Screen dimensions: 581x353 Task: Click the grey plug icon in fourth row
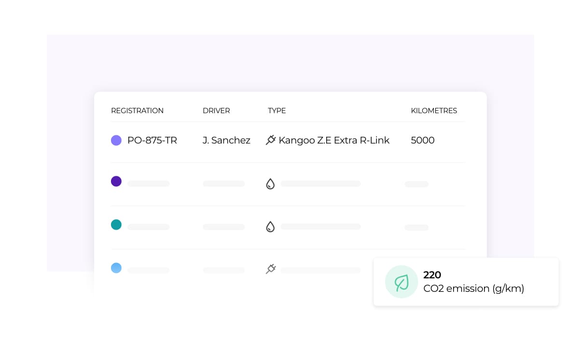(271, 269)
